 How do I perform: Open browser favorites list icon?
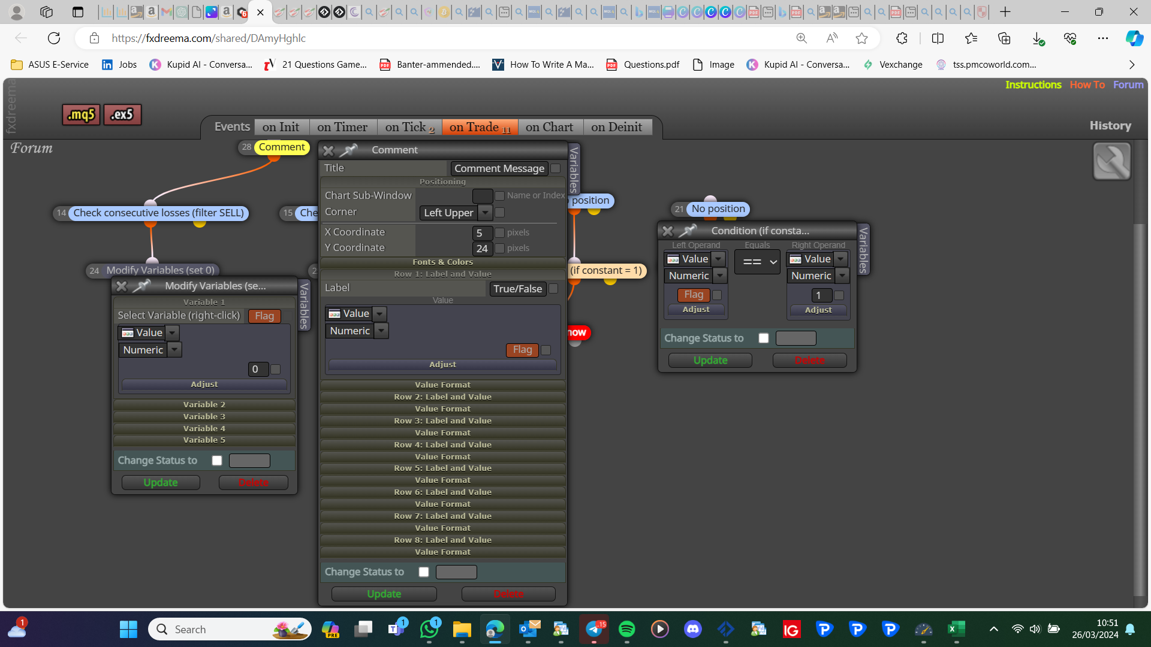971,38
